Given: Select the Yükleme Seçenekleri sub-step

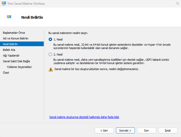Looking at the screenshot, I should pyautogui.click(x=19, y=67).
